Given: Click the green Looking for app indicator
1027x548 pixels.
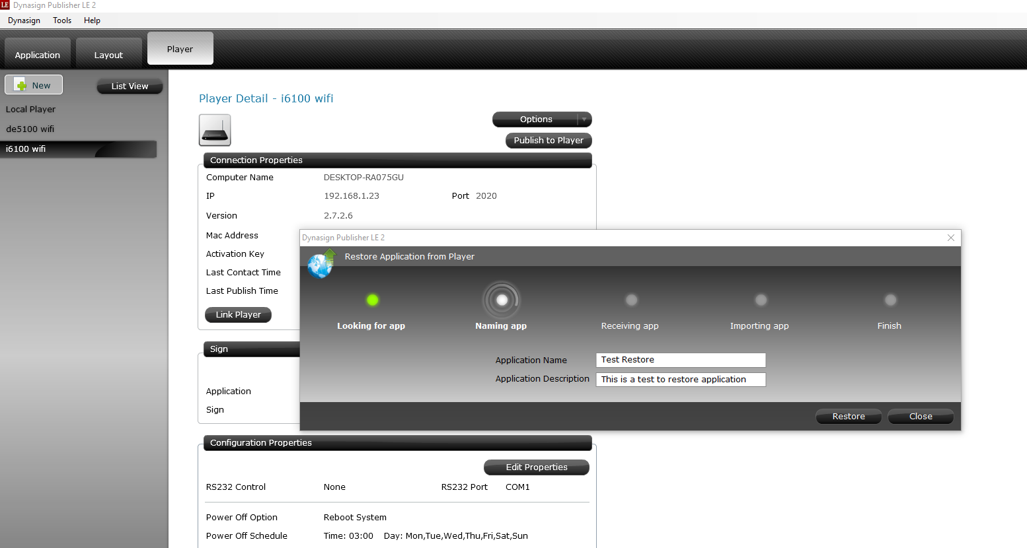Looking at the screenshot, I should (x=373, y=300).
